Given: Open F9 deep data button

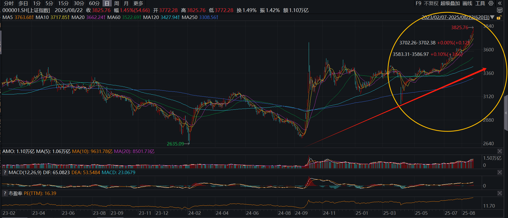Looking at the screenshot, I should [x=418, y=3].
